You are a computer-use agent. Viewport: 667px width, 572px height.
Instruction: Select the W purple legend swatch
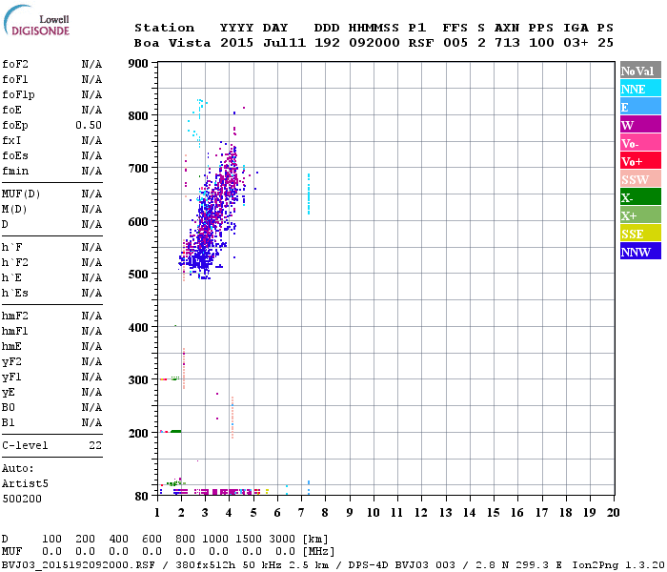(640, 125)
